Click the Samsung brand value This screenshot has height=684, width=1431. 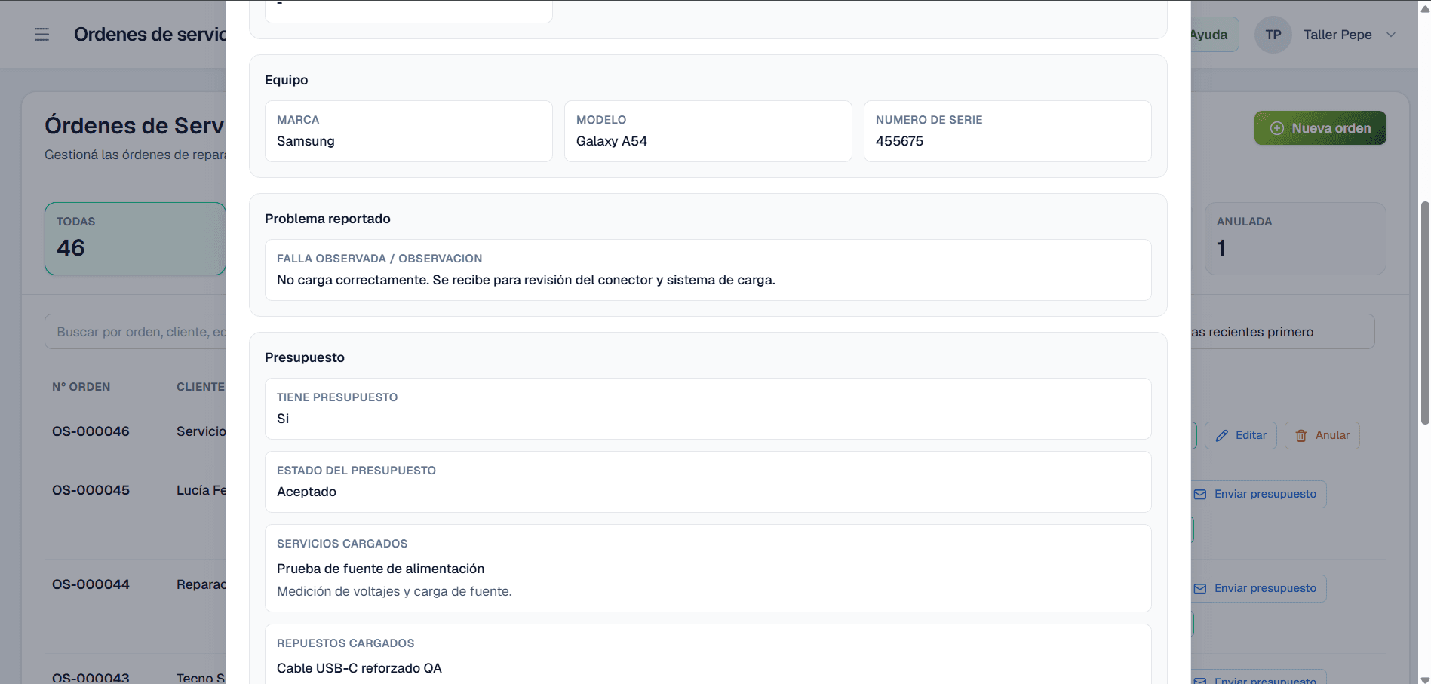click(x=306, y=141)
